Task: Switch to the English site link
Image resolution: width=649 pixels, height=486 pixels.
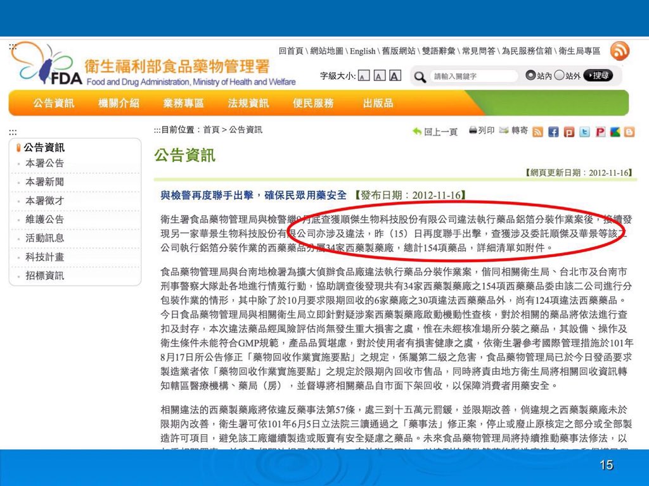Action: pos(363,51)
